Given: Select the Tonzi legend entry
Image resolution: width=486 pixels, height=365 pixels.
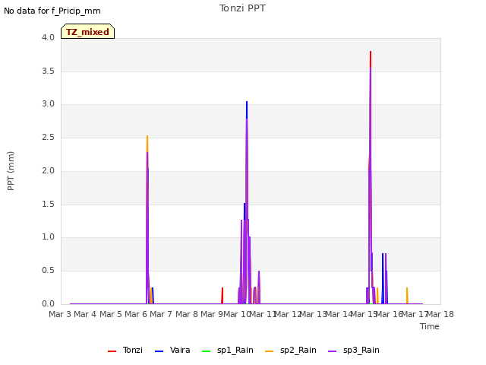Looking at the screenshot, I should click(125, 350).
